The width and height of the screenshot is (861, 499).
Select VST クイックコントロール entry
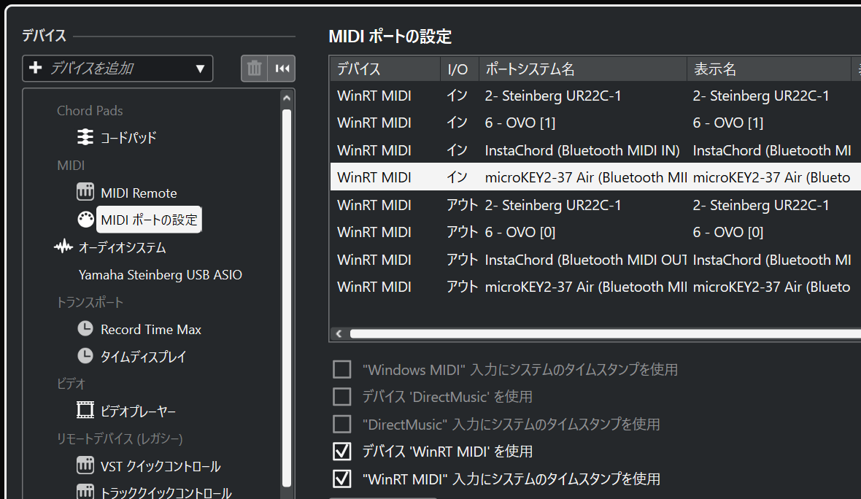tap(161, 466)
